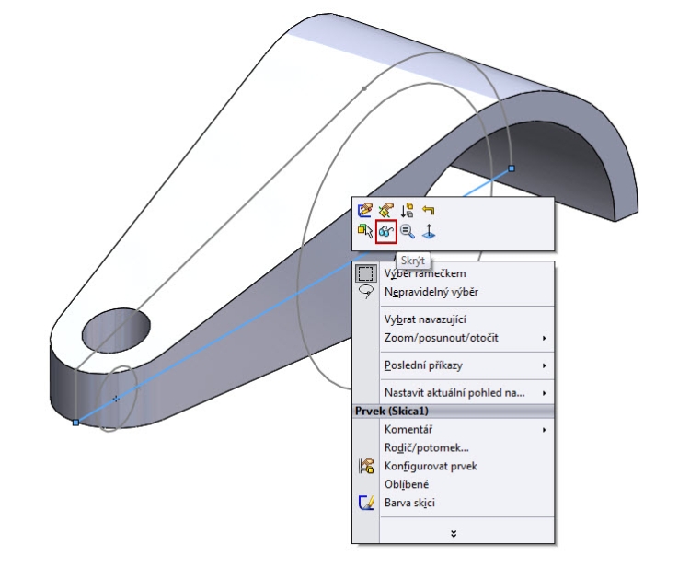This screenshot has height=568, width=690.
Task: Click the Normal To view icon
Action: [428, 231]
